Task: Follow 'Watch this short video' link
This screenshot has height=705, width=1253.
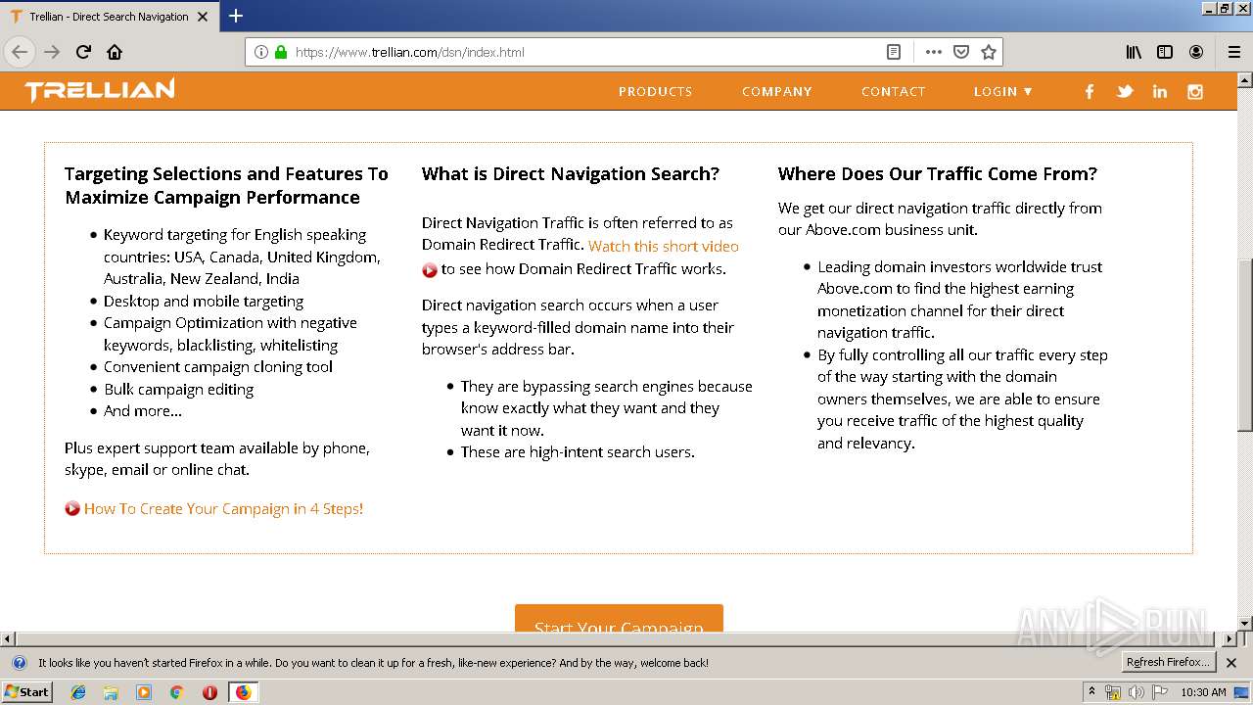Action: pos(664,246)
